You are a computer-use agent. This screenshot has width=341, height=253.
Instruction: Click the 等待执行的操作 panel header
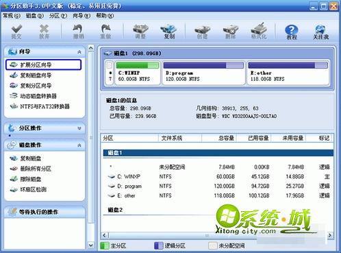tap(45, 212)
